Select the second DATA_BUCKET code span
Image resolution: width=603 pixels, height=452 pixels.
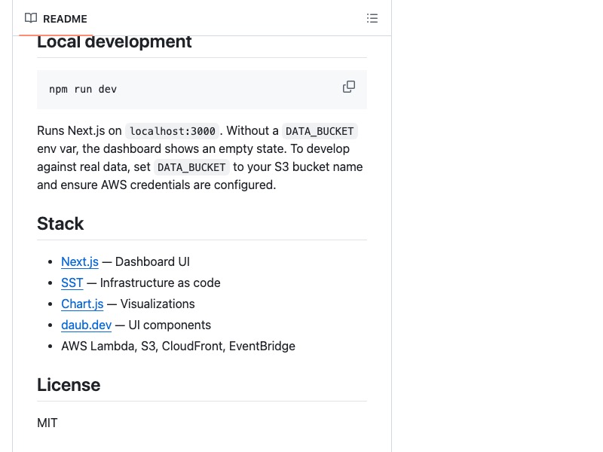[x=191, y=167]
